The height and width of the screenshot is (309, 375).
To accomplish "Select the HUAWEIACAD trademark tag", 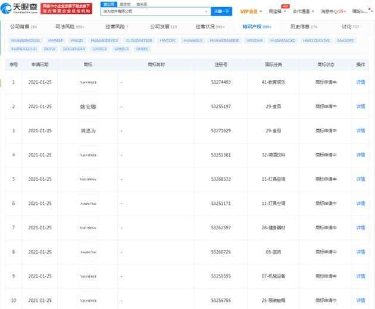I will 283,40.
